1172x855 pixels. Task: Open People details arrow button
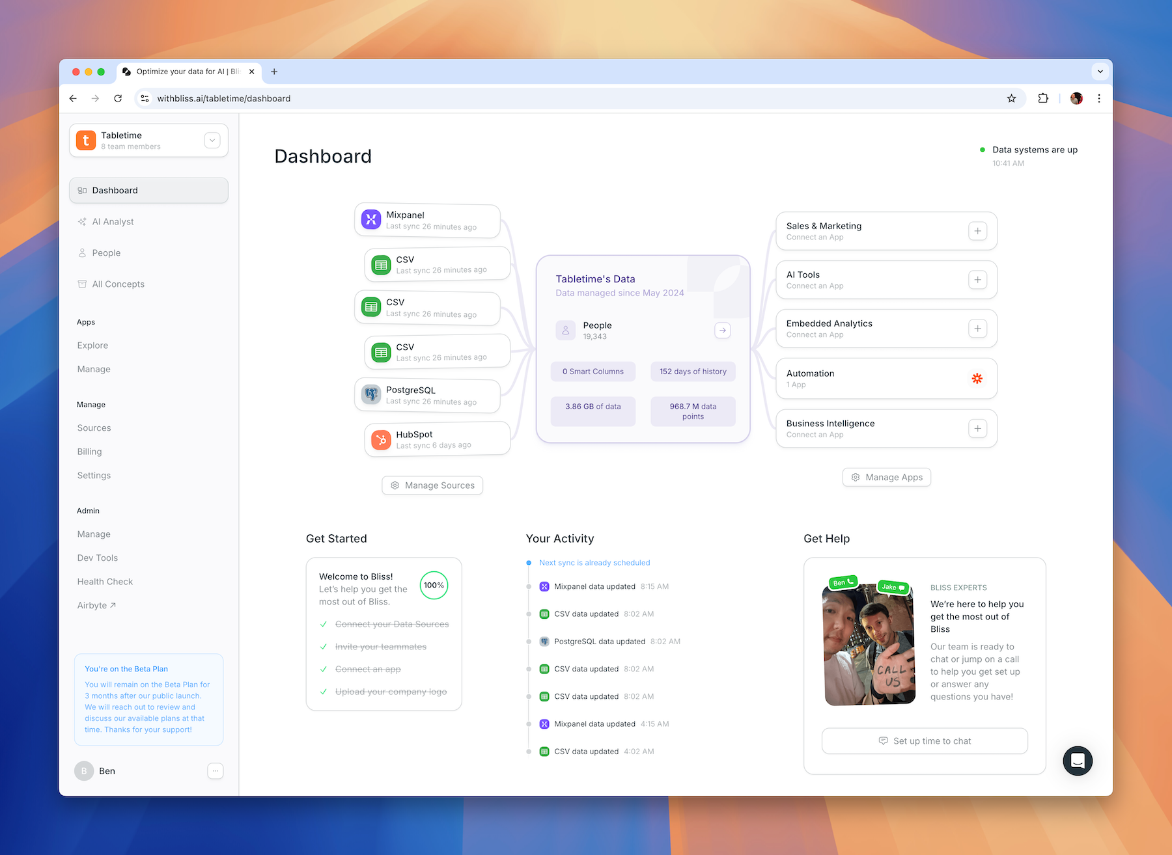point(723,331)
